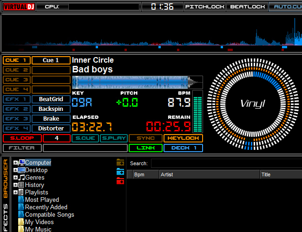This screenshot has height=232, width=302.
Task: Toggle the S.LOOP button
Action: point(22,138)
